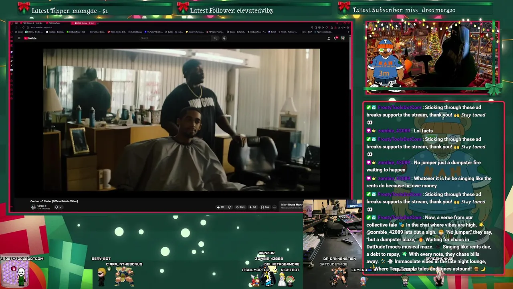
Task: Open the Twitch bookmark
Action: click(x=273, y=32)
